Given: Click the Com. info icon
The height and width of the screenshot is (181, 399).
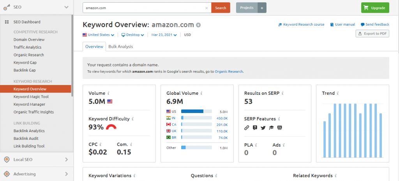Looking at the screenshot, I should [x=131, y=144].
